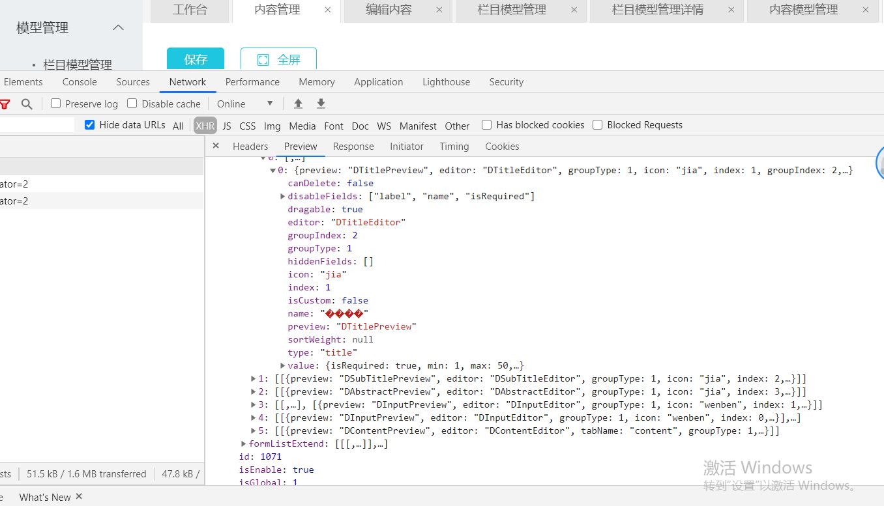
Task: Open 栏目模型管理 sidebar link
Action: tap(78, 64)
